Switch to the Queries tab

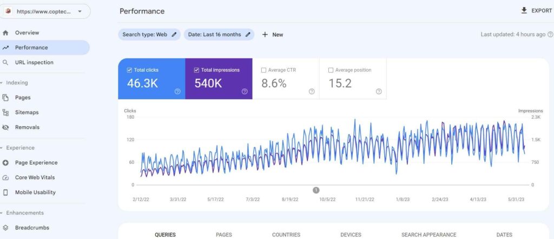point(165,235)
